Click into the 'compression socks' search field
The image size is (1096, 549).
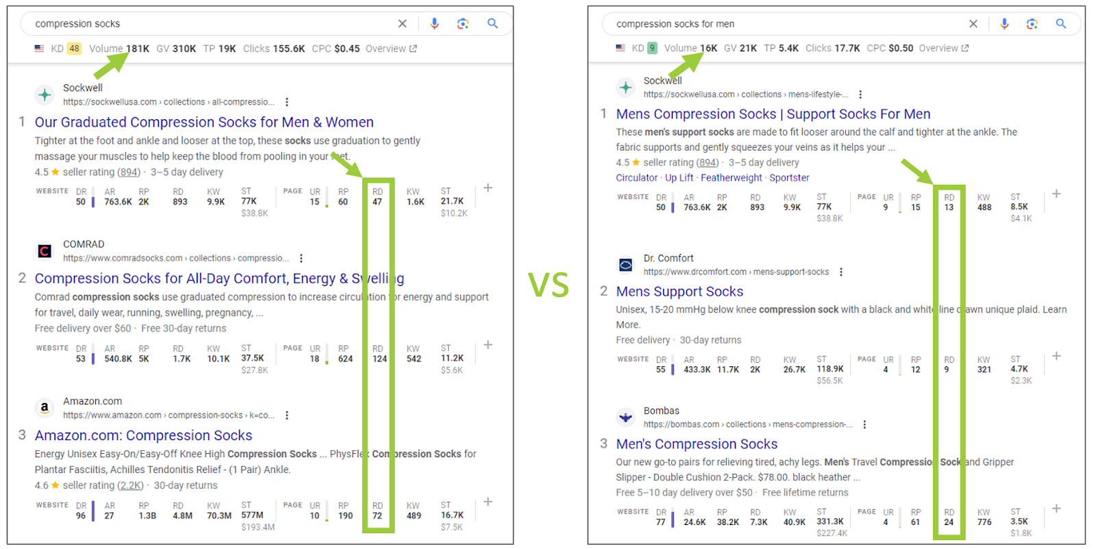pos(206,23)
